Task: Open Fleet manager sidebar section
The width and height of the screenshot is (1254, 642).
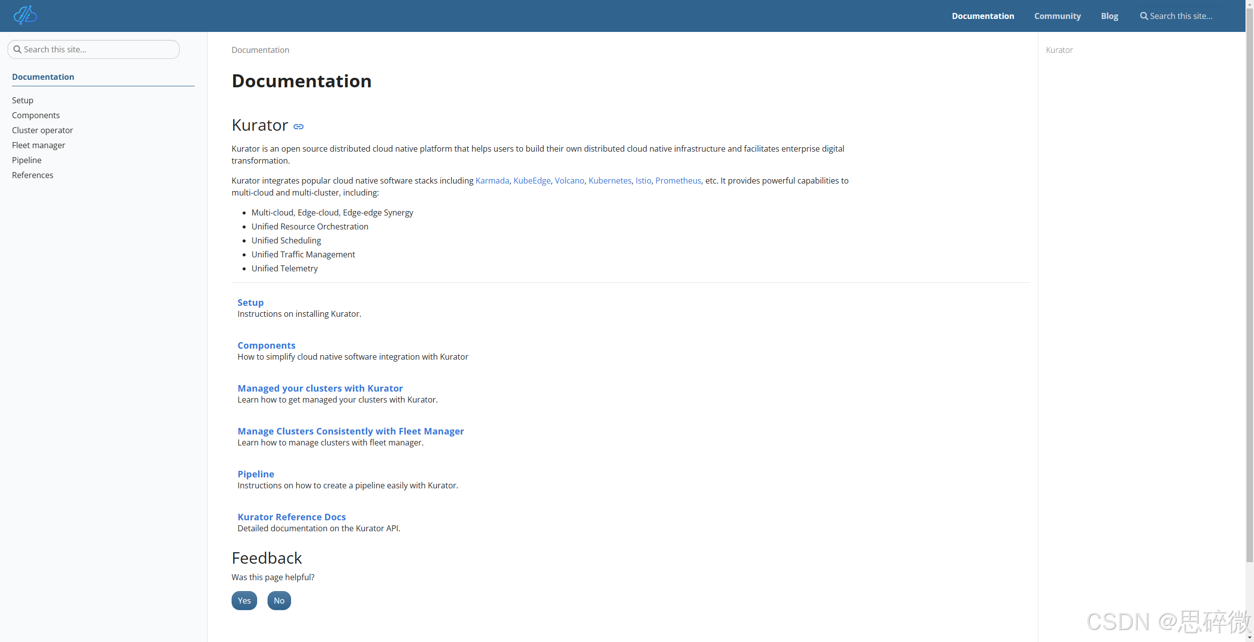Action: click(38, 145)
